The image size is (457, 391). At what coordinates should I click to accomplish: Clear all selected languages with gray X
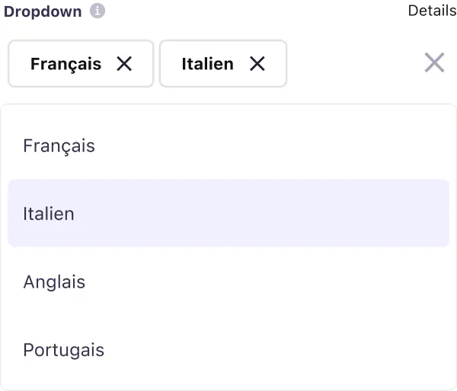(x=434, y=63)
